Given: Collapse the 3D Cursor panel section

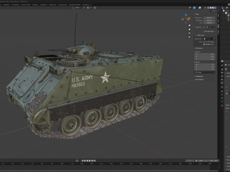Looking at the screenshot, I should coord(198,48).
